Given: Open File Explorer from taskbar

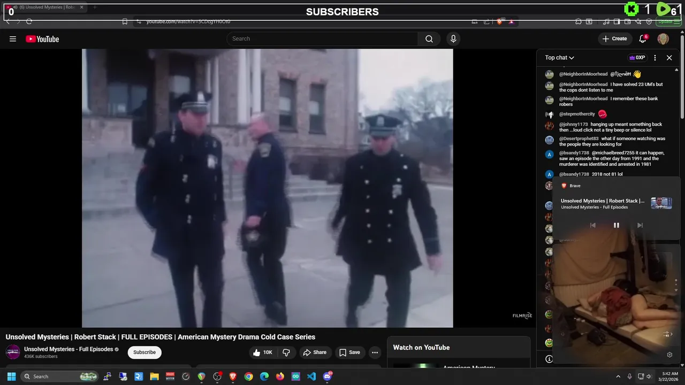Looking at the screenshot, I should pyautogui.click(x=155, y=376).
